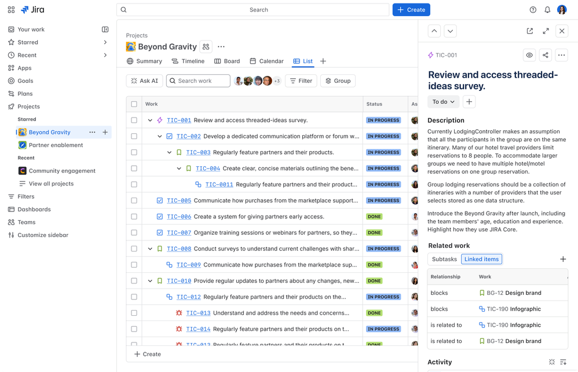Viewport: 578px width, 372px height.
Task: Close the TIC-001 detail panel
Action: pyautogui.click(x=562, y=31)
